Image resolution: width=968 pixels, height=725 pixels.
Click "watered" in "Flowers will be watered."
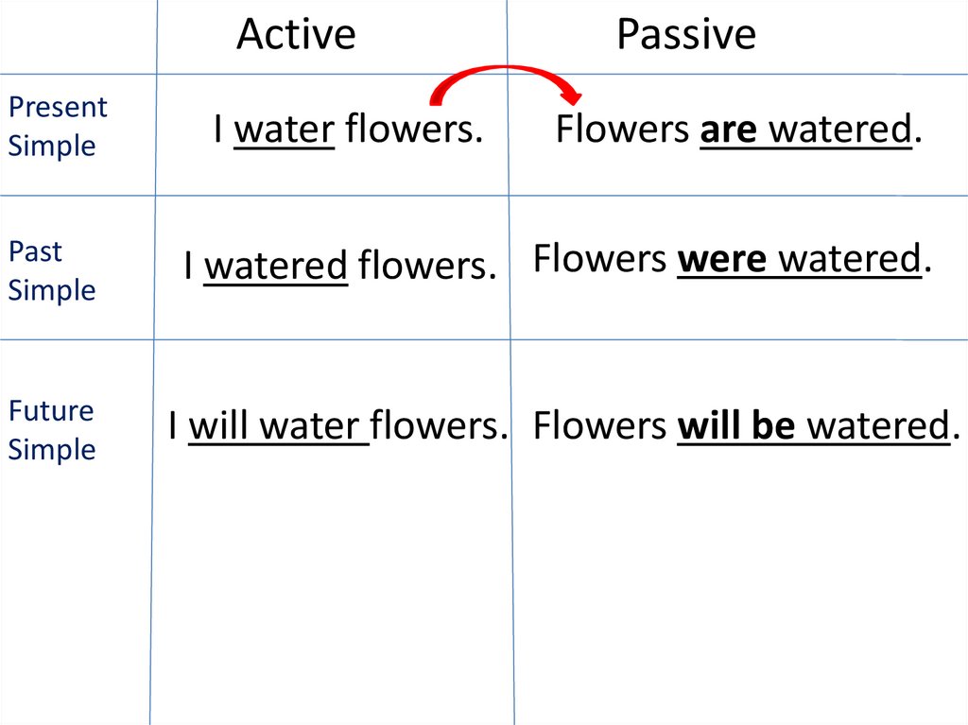click(877, 426)
